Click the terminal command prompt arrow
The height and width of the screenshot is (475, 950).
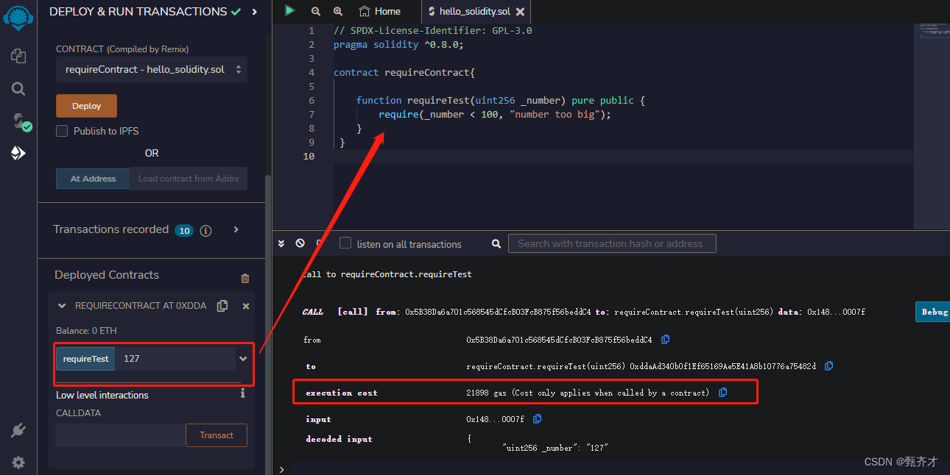pyautogui.click(x=281, y=469)
